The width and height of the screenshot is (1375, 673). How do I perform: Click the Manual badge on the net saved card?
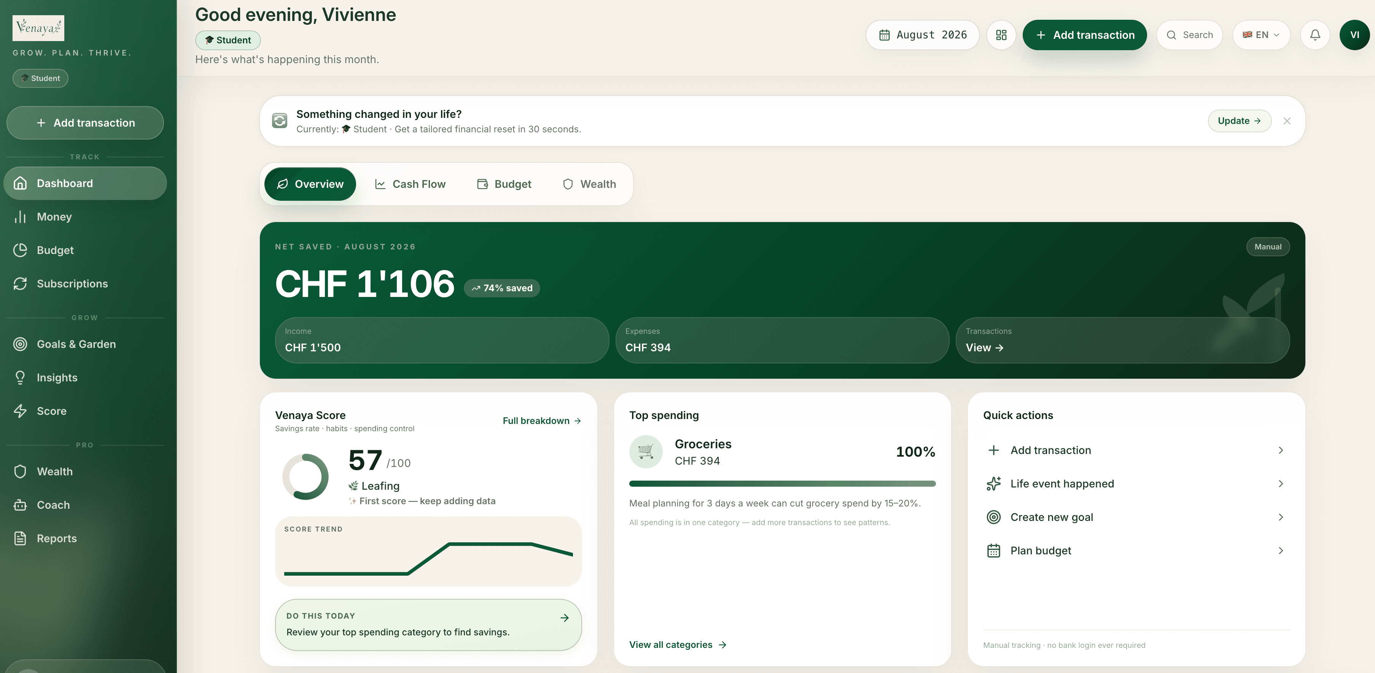click(x=1268, y=246)
